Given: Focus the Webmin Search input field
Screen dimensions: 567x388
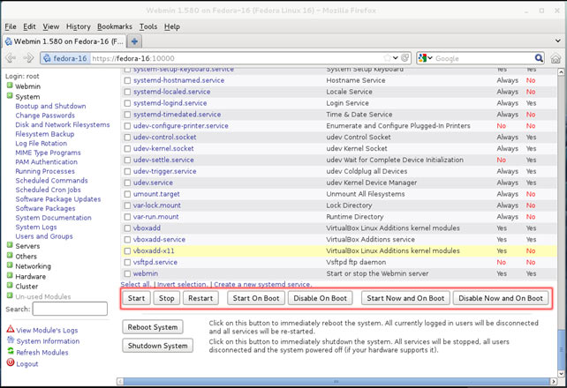Looking at the screenshot, I should tap(70, 309).
